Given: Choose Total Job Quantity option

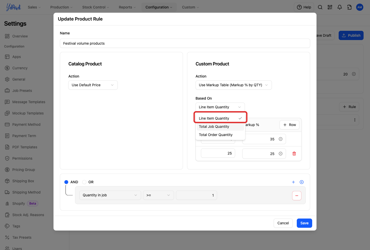Looking at the screenshot, I should point(220,127).
